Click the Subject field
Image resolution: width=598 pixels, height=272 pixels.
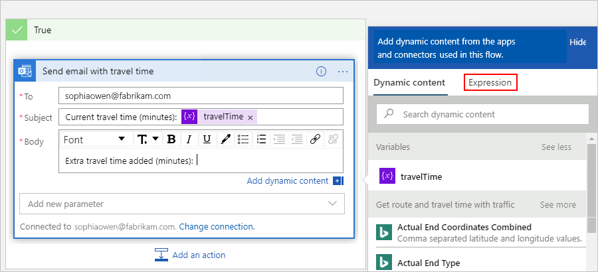coord(201,117)
